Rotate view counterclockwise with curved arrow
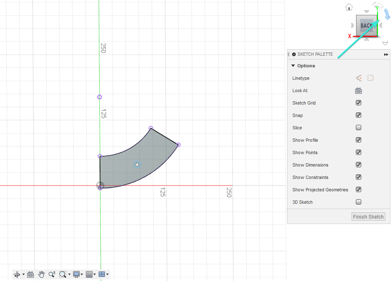The image size is (392, 281). pyautogui.click(x=378, y=5)
